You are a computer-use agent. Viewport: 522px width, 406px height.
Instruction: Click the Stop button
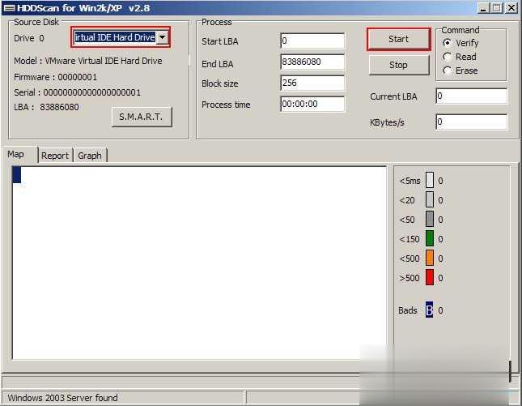click(398, 65)
